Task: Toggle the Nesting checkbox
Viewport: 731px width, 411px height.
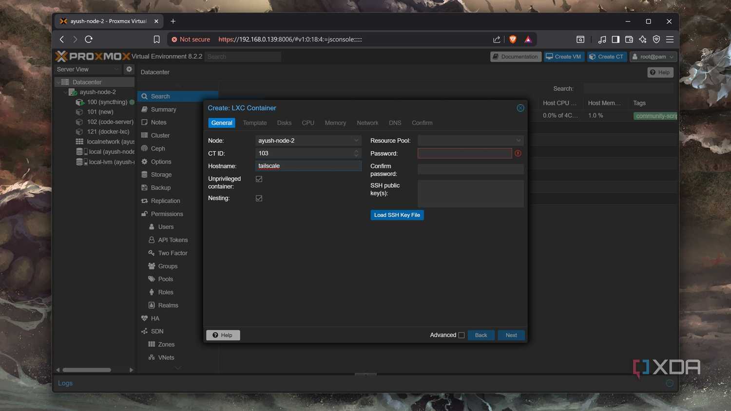Action: click(259, 198)
